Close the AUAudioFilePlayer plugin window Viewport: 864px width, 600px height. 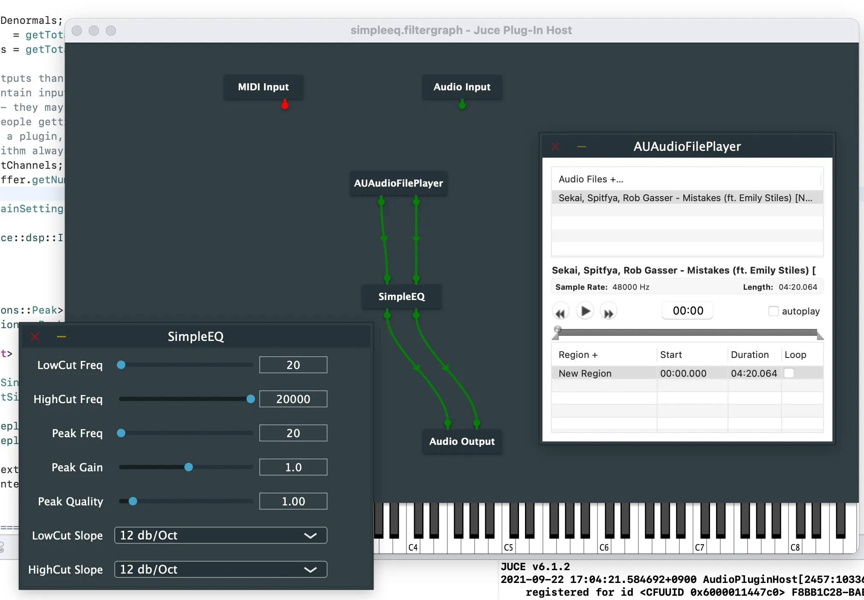pos(555,147)
